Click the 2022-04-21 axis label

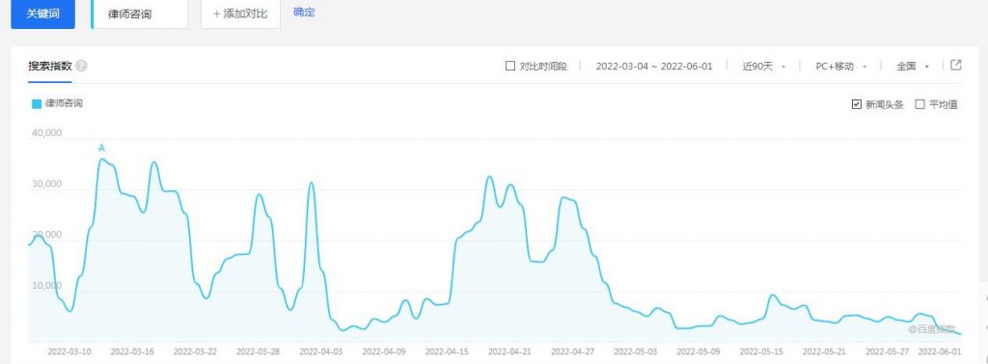click(x=510, y=352)
